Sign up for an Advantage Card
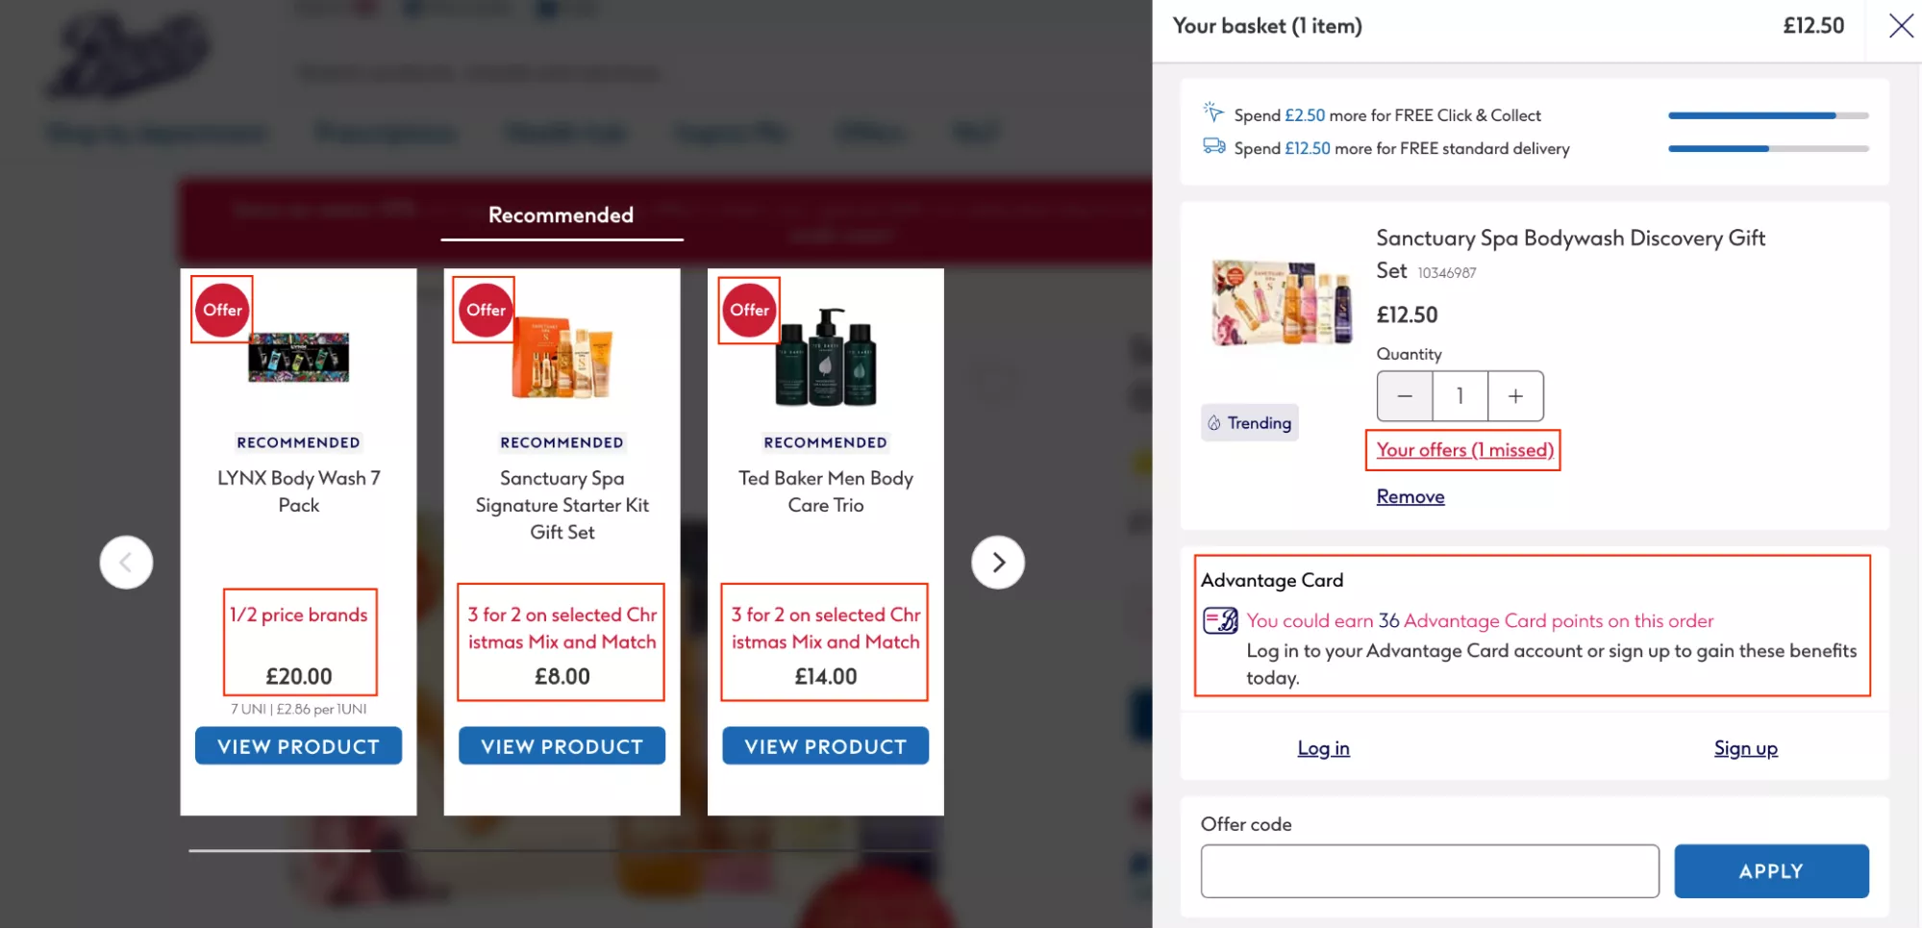1922x929 pixels. click(x=1745, y=748)
